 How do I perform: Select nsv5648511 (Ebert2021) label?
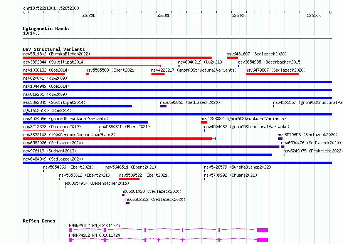click(131, 167)
